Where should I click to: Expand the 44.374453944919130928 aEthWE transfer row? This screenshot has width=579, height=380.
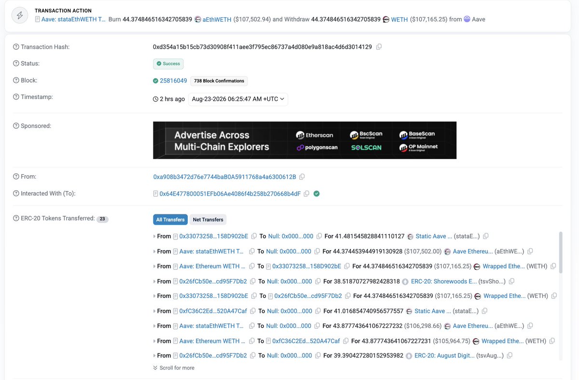click(x=154, y=251)
